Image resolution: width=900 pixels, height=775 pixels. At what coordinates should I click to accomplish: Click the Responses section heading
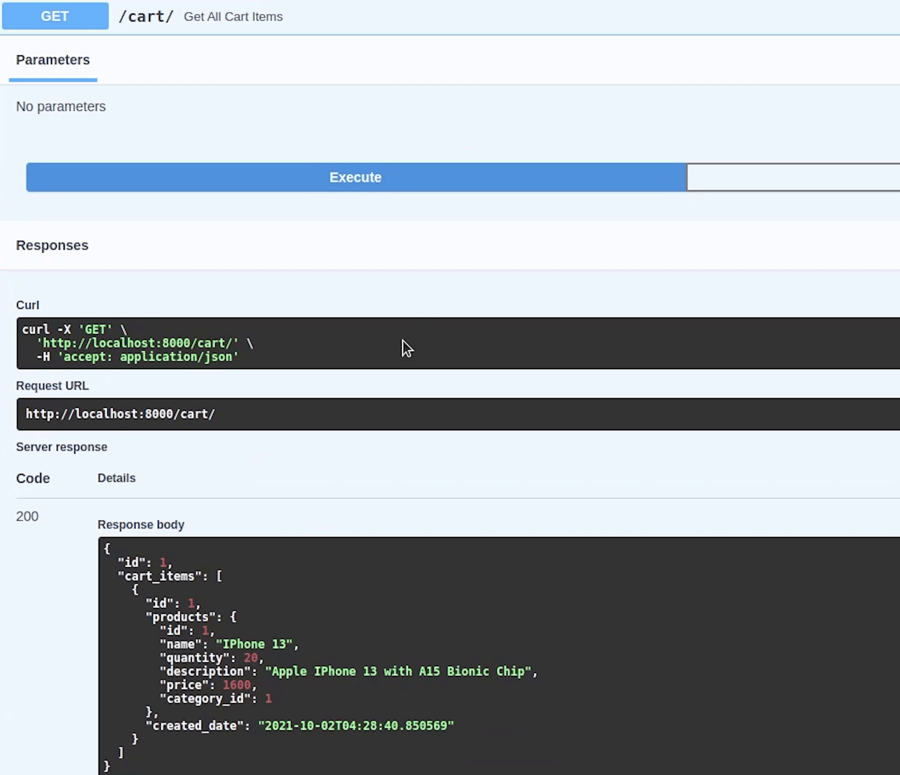[x=52, y=245]
